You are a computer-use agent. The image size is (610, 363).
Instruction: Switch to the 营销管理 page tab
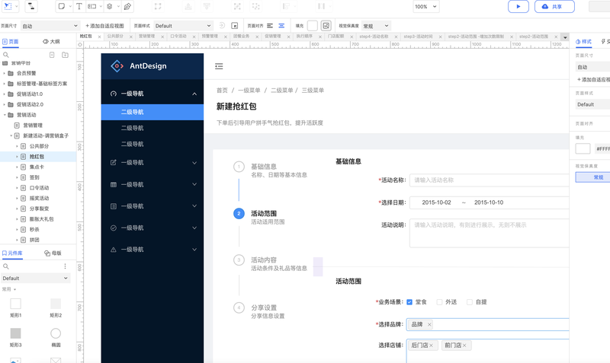(146, 36)
